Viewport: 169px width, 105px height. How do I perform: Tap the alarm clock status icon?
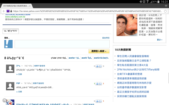tap(144, 2)
